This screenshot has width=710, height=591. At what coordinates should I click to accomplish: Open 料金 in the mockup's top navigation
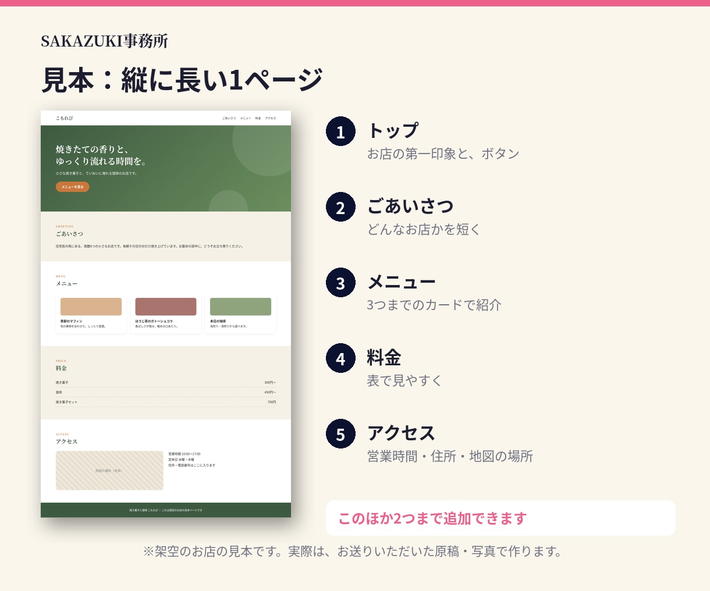258,118
